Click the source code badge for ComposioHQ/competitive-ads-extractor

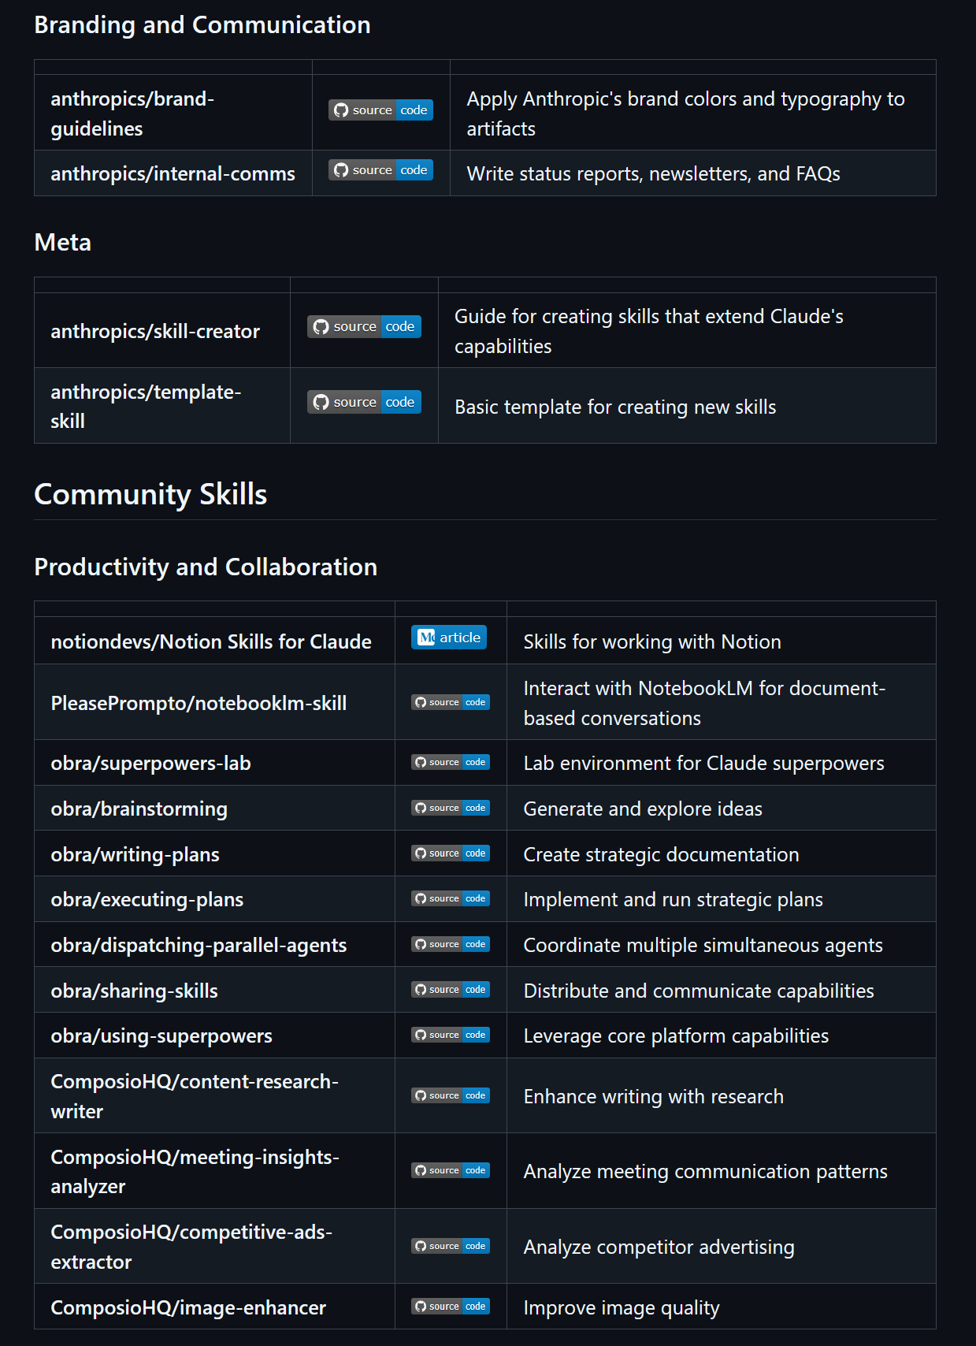click(451, 1247)
